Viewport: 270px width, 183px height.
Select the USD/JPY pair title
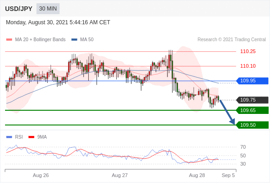19,9
